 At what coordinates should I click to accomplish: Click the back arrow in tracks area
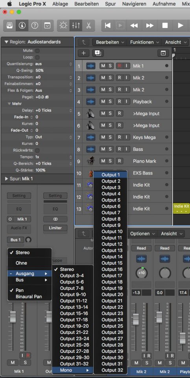(x=84, y=43)
